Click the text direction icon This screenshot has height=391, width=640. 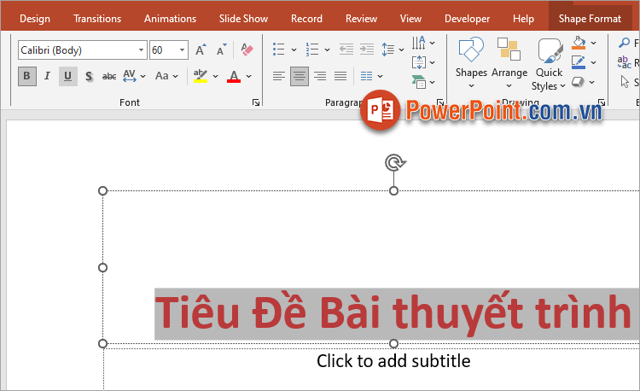(x=419, y=43)
